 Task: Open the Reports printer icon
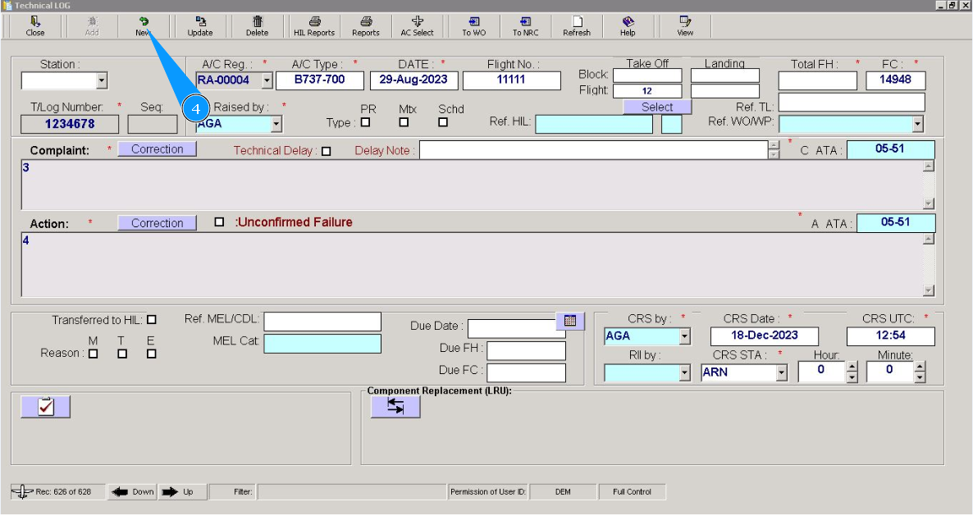(x=366, y=27)
